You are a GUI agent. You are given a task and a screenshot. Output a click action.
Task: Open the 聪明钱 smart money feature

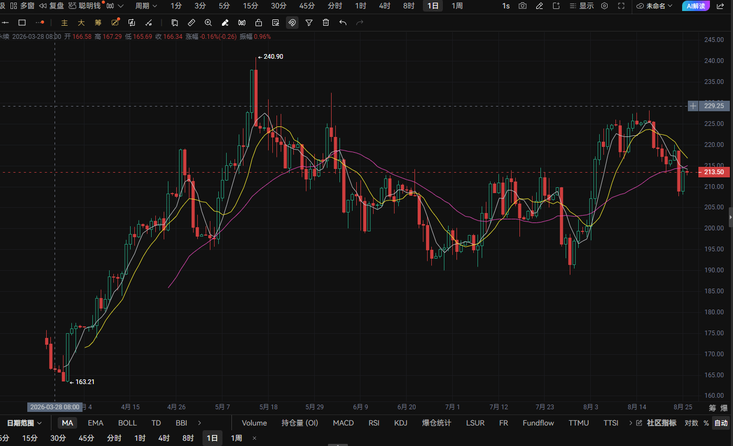pyautogui.click(x=84, y=6)
